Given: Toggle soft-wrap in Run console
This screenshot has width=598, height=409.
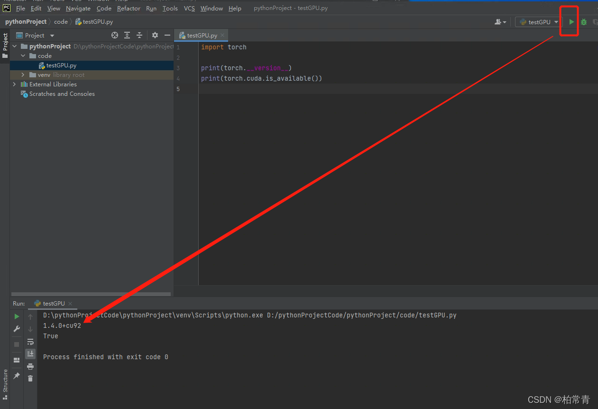Looking at the screenshot, I should [x=30, y=342].
